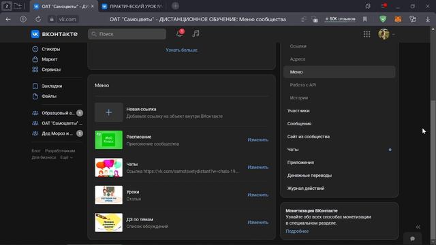
Task: Click the Узнать больше link
Action: [181, 50]
